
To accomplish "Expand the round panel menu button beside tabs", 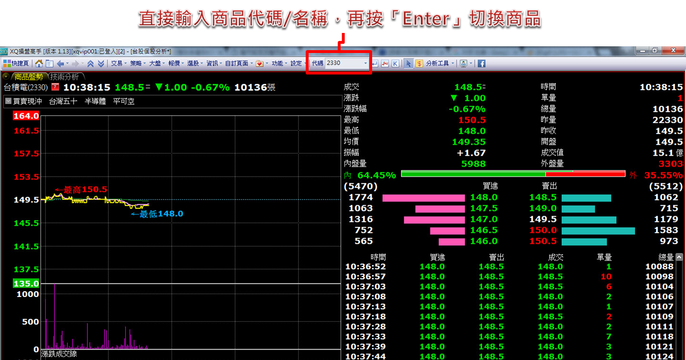I will click(x=6, y=76).
